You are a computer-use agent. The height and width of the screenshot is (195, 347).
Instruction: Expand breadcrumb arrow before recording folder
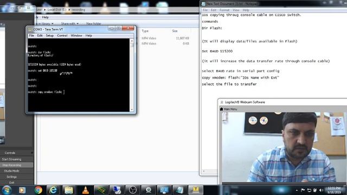(x=69, y=10)
